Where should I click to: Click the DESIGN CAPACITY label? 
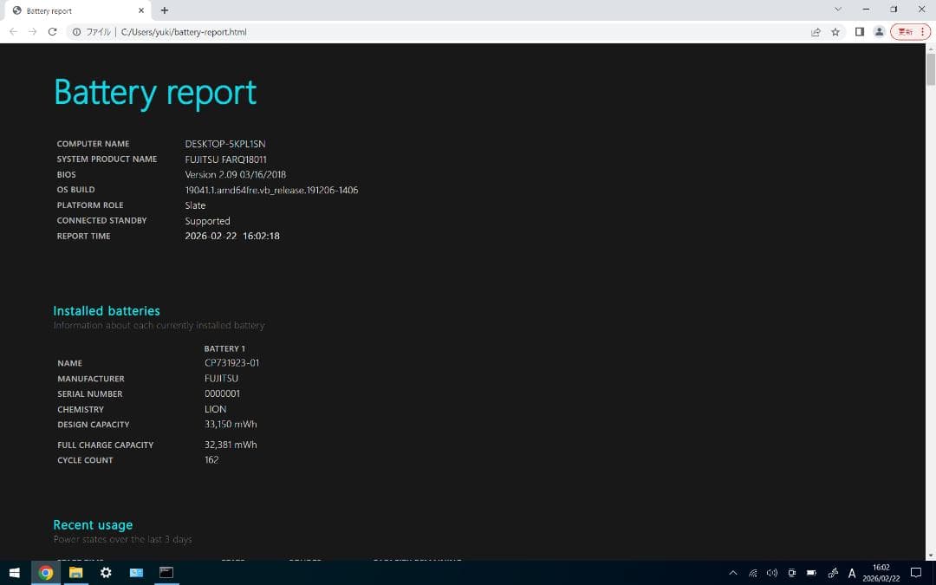coord(93,425)
